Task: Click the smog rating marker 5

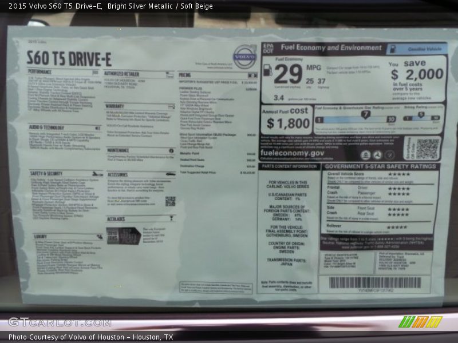Action: pyautogui.click(x=421, y=115)
